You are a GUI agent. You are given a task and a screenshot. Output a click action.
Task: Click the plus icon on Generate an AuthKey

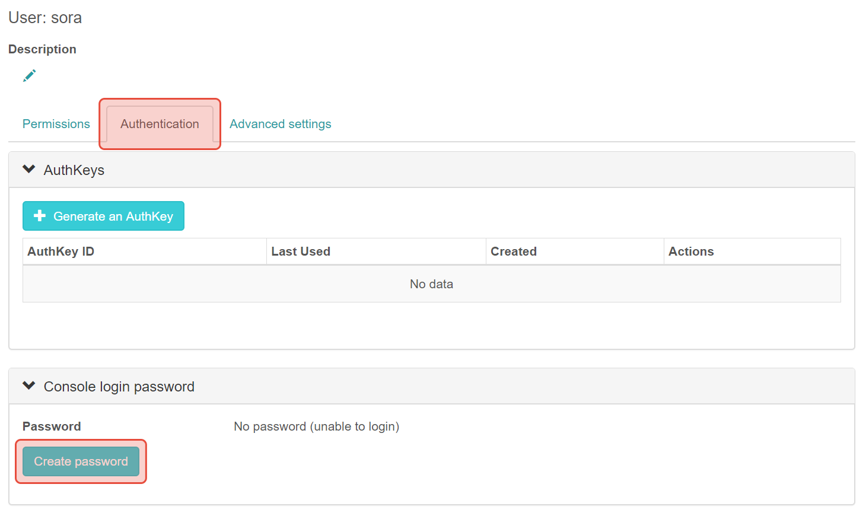tap(39, 215)
